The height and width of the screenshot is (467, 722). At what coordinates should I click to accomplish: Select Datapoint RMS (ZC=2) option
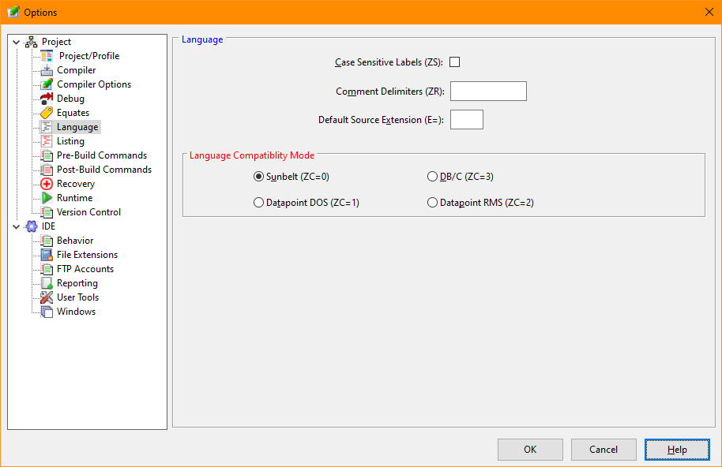pos(432,203)
